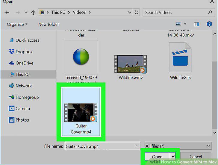Open the Organize menu
Viewport: 218px width, 165px height.
coord(17,24)
